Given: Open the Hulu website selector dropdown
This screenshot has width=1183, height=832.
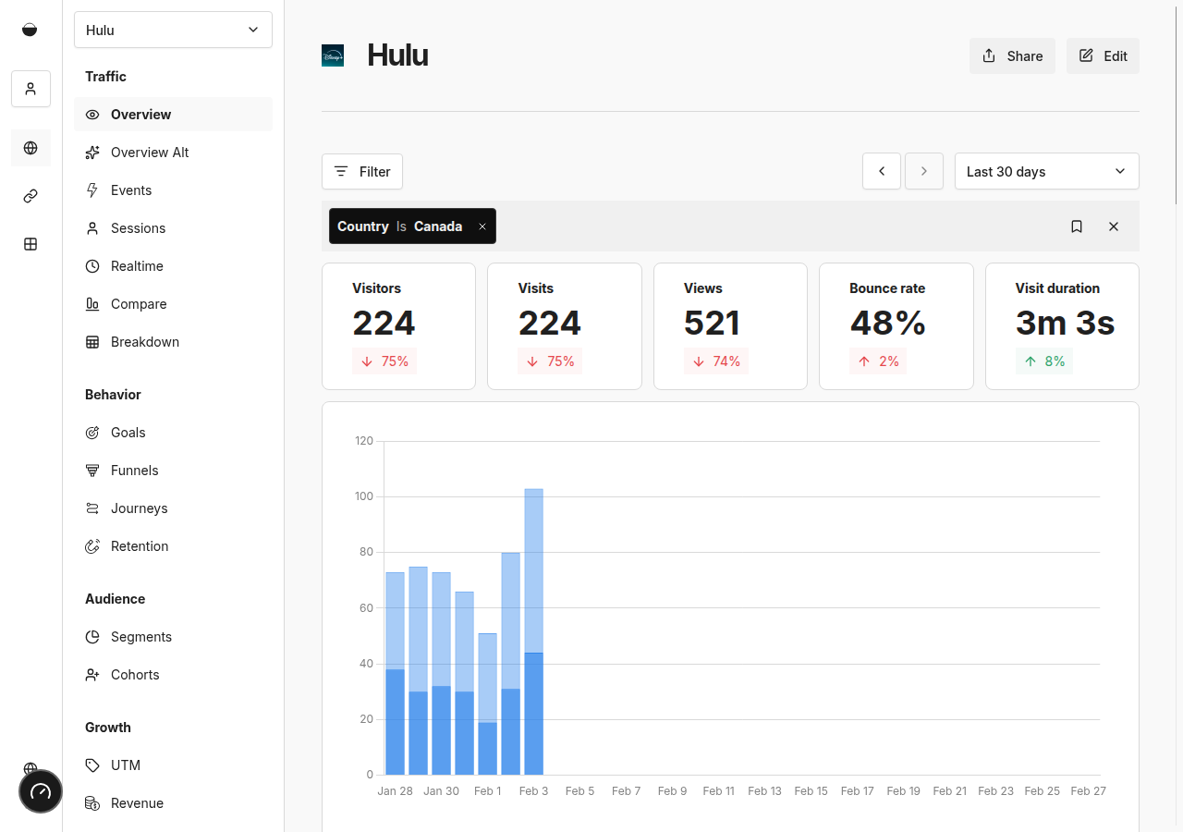Looking at the screenshot, I should (173, 30).
